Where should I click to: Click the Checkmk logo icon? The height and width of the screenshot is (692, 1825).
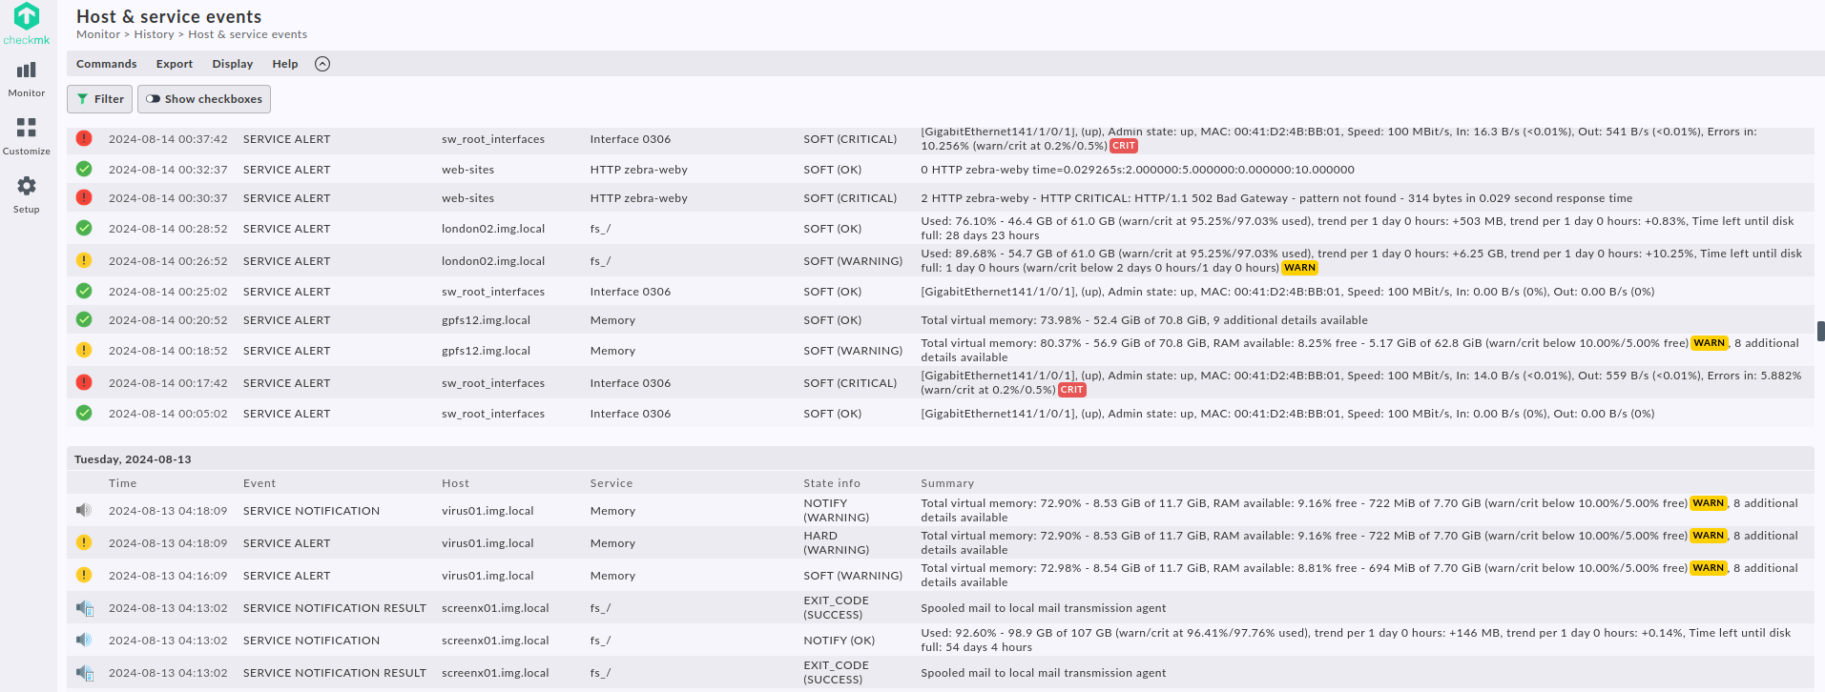pos(27,16)
